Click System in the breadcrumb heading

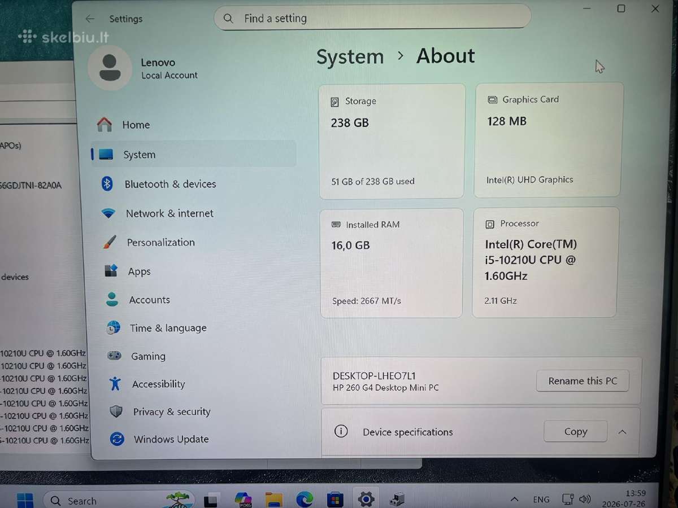350,57
